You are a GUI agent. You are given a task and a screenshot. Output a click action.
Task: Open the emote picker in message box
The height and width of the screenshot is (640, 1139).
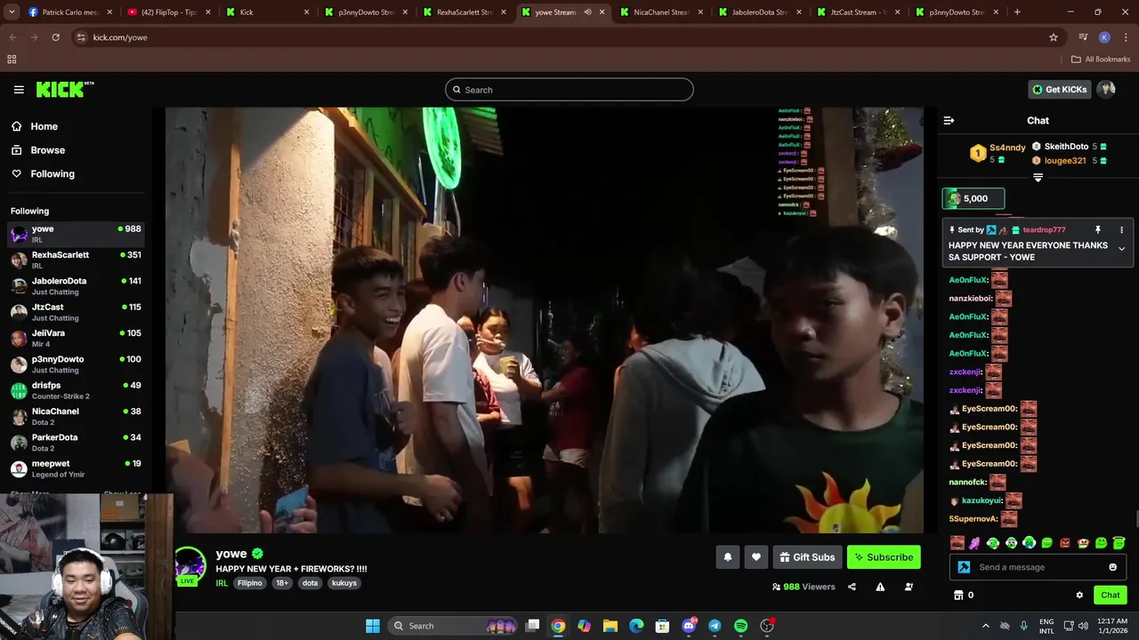pyautogui.click(x=1112, y=567)
